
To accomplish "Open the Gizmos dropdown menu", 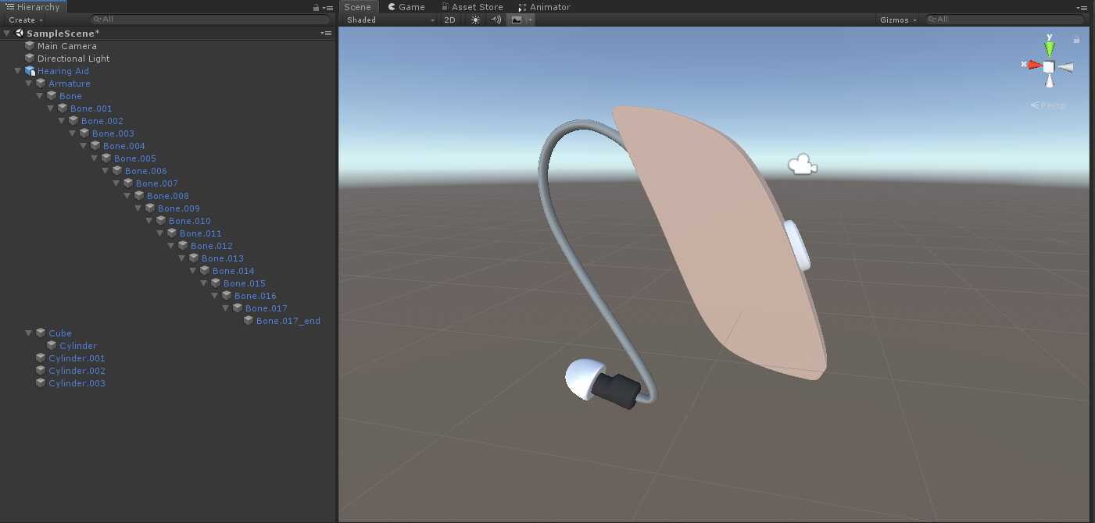I will 898,20.
